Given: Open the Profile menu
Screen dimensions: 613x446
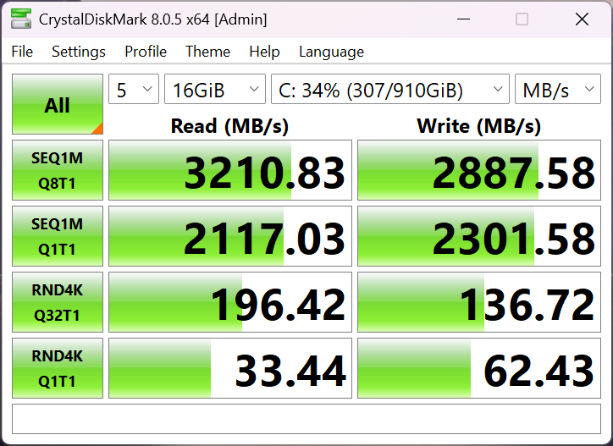Looking at the screenshot, I should (x=146, y=52).
